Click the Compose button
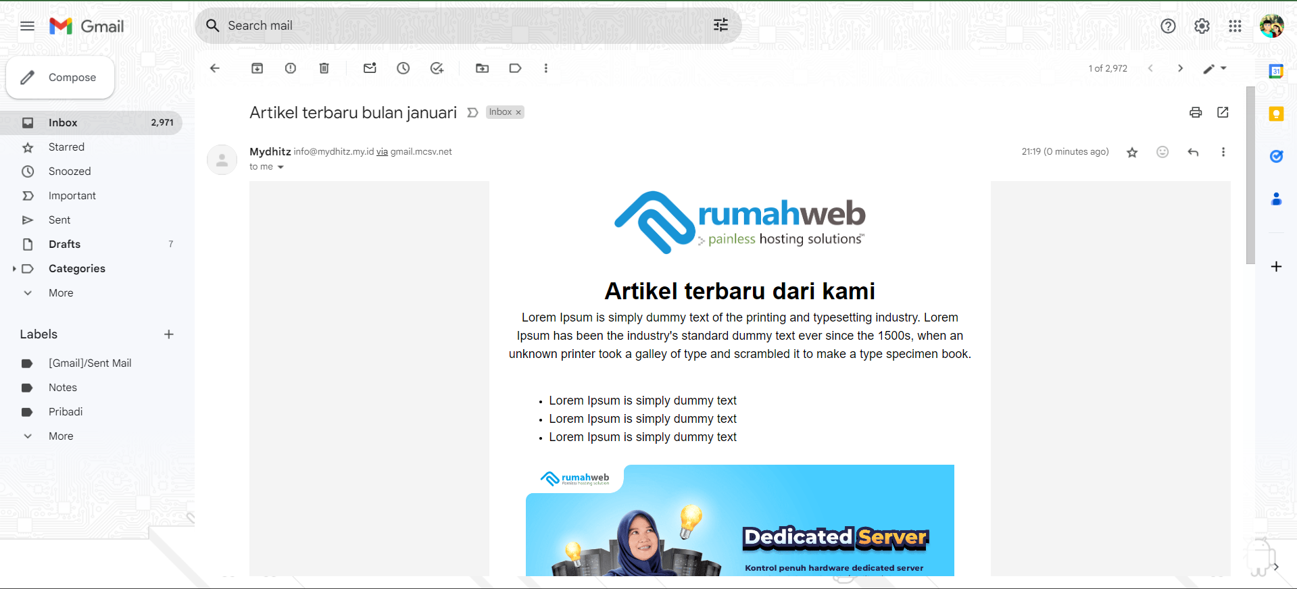 (x=60, y=78)
